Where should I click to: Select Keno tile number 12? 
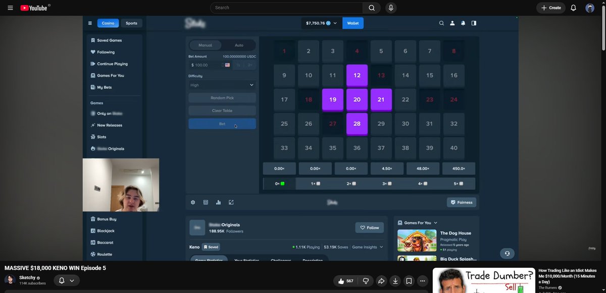pyautogui.click(x=357, y=75)
